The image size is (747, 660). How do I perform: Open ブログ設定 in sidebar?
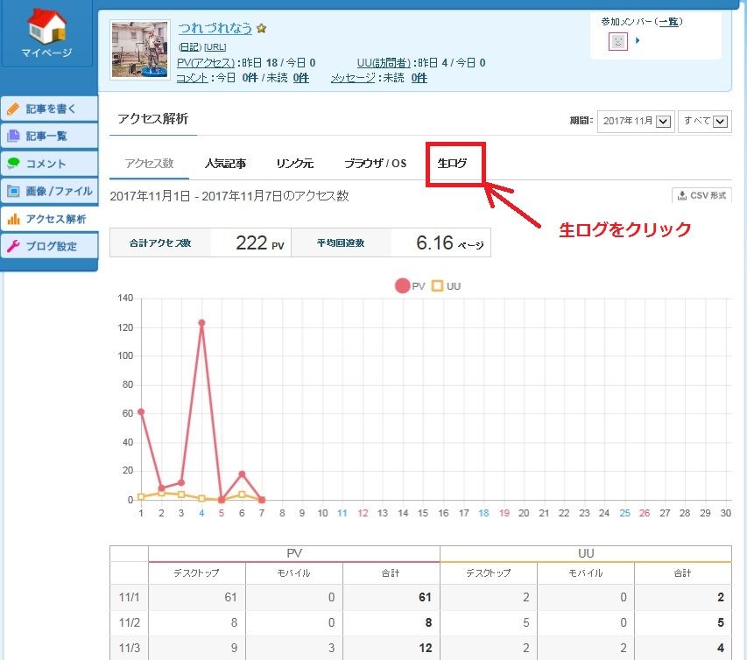coord(50,246)
